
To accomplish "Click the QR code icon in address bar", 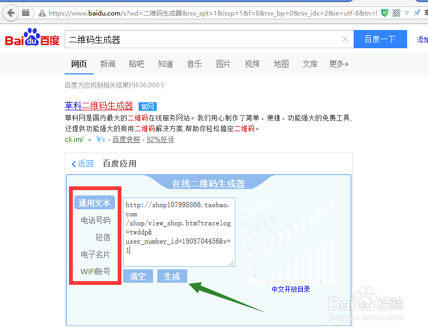I will coord(396,13).
